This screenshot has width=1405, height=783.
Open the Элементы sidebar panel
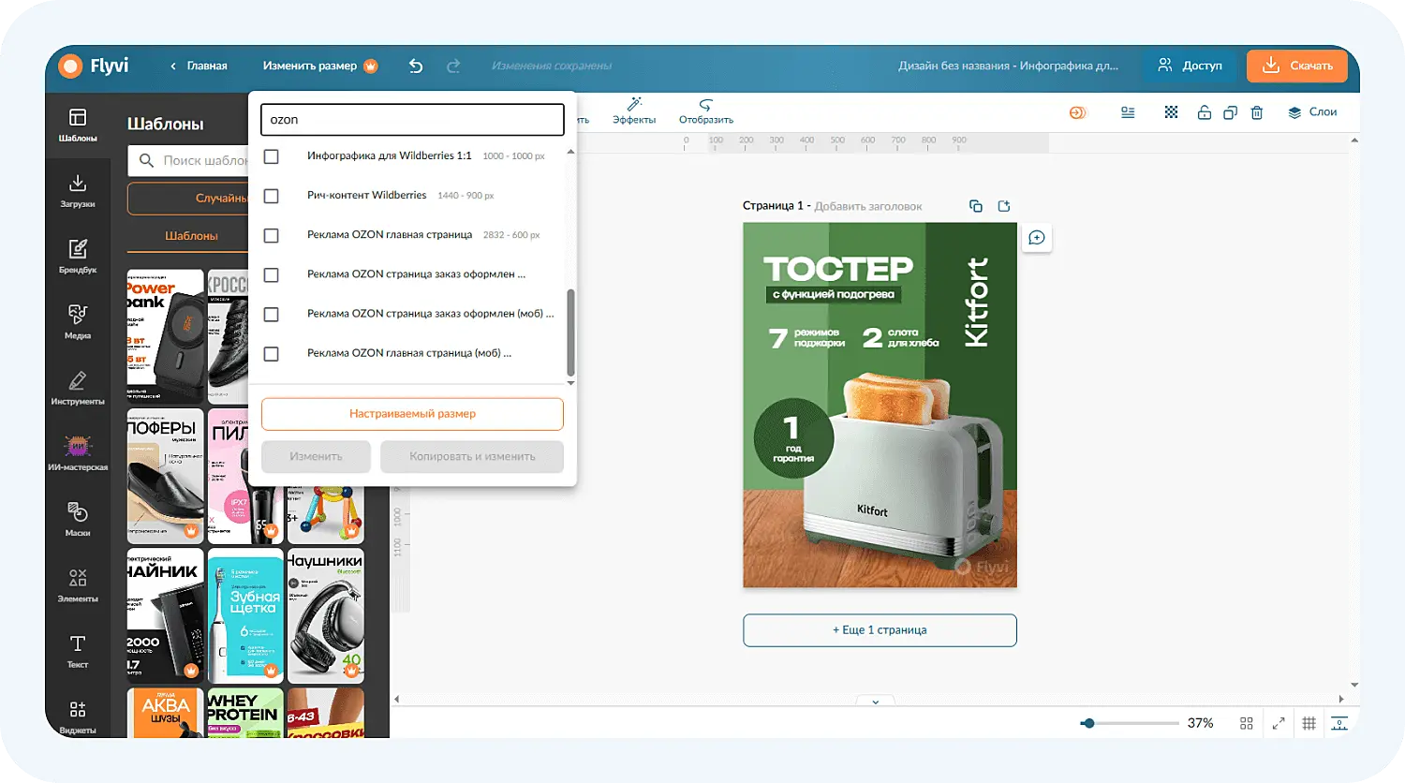pyautogui.click(x=78, y=584)
